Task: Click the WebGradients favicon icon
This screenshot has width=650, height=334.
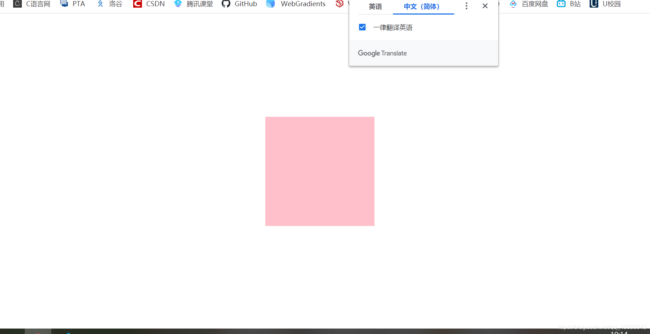Action: tap(270, 4)
